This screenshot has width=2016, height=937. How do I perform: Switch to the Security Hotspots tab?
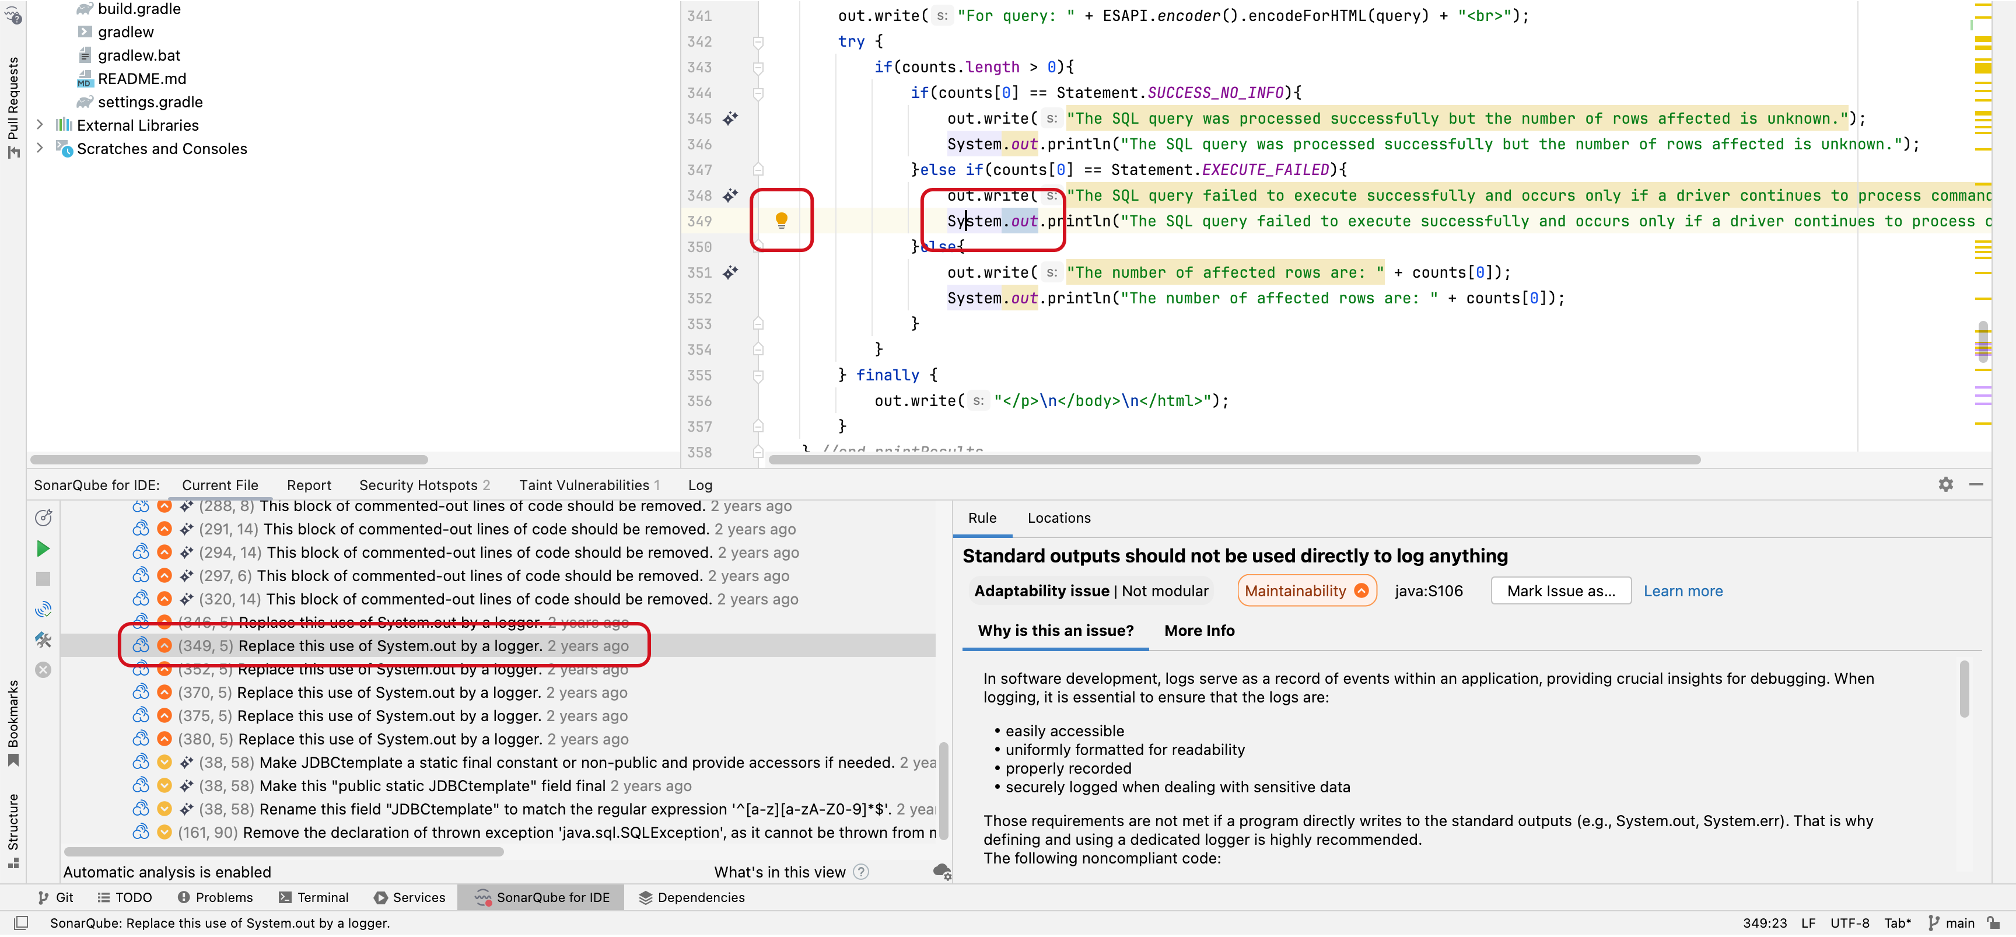424,485
